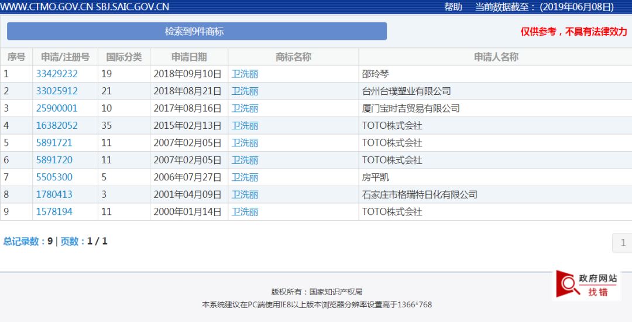Select applicant 房平凯
632x322 pixels.
(x=375, y=177)
